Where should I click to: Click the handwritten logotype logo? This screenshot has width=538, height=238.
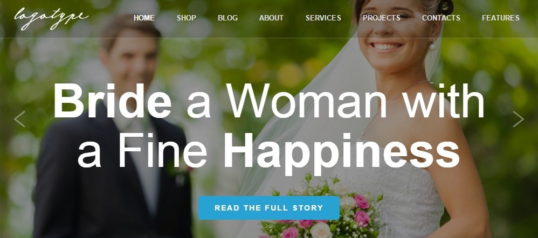(51, 18)
